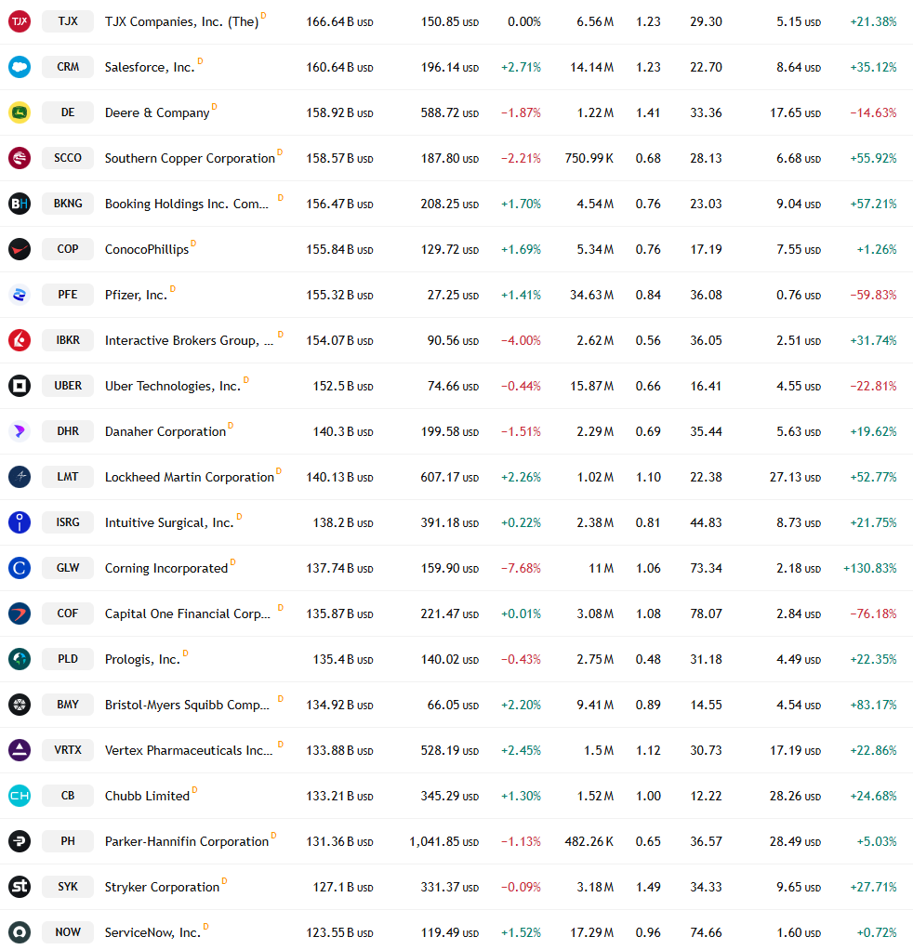This screenshot has height=950, width=913.
Task: Open the Interactive Brokers Group link
Action: 189,340
